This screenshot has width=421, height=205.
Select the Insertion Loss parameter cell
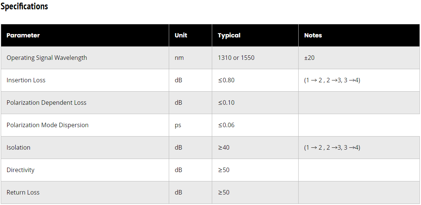click(26, 80)
